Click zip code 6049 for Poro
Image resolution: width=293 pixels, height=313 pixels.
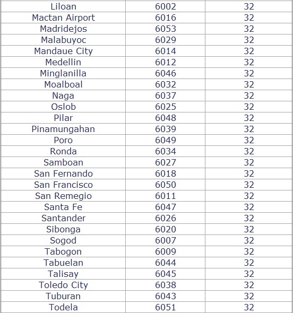pos(166,140)
